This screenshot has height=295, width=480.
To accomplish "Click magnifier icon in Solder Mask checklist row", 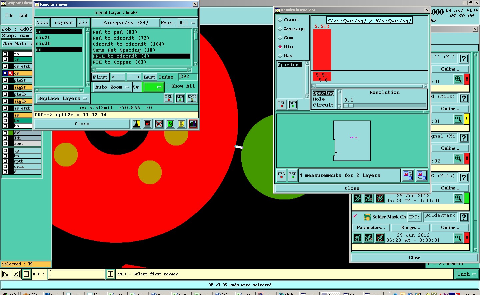I will pos(458,237).
